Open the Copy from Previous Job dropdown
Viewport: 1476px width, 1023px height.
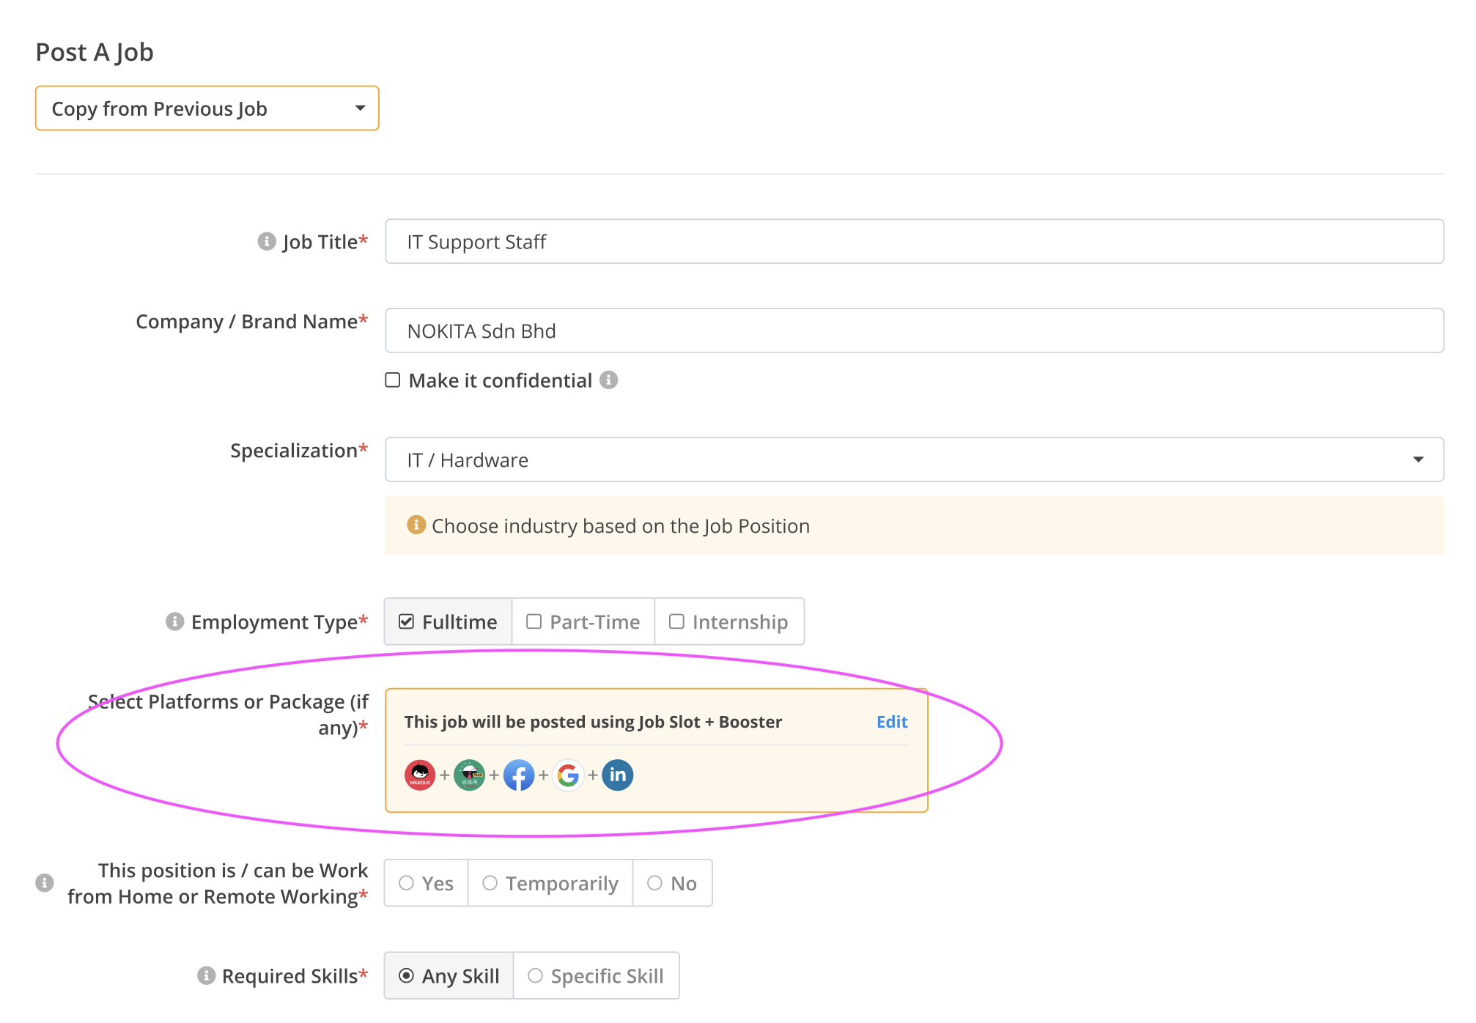(x=207, y=108)
